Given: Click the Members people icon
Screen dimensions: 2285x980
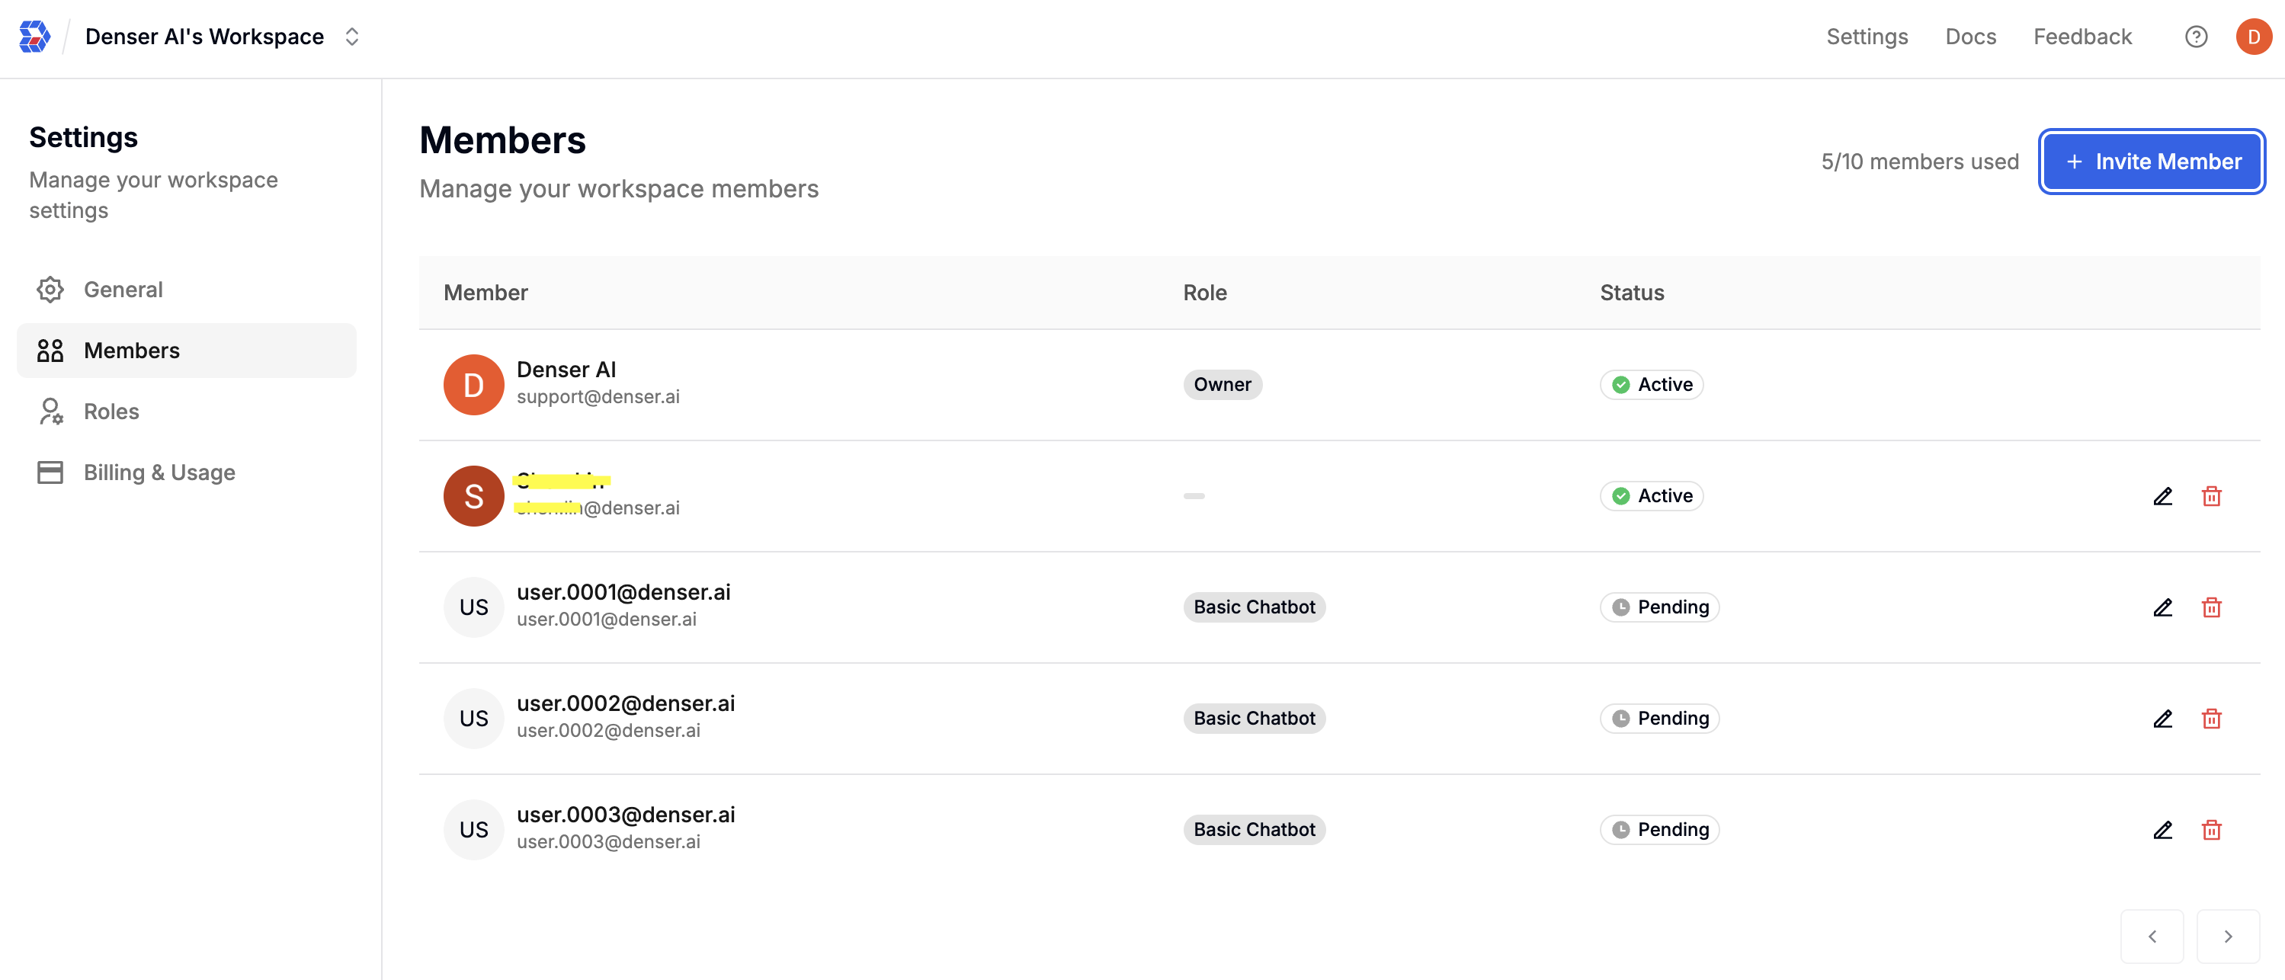Looking at the screenshot, I should pos(50,351).
